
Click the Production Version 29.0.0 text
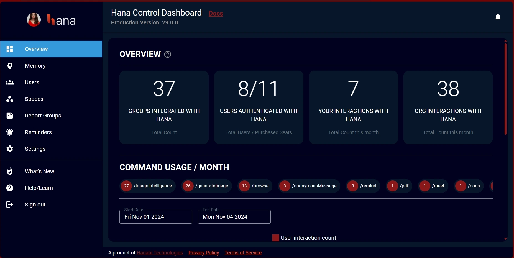point(144,22)
